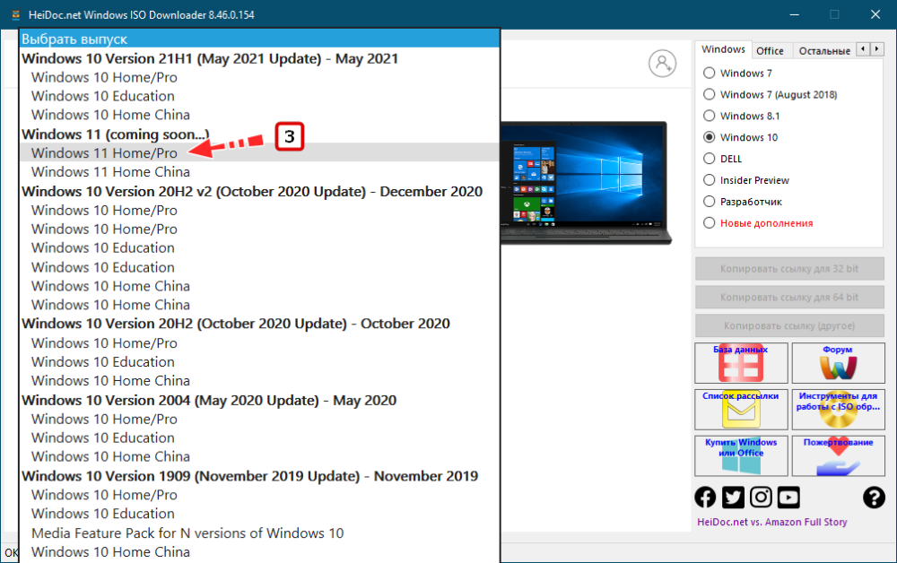Choose Windows 11 Home/Pro edition
Image resolution: width=897 pixels, height=563 pixels.
(260, 153)
